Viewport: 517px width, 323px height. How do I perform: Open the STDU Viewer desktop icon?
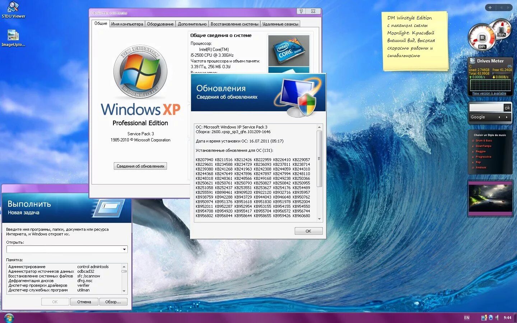pos(13,10)
